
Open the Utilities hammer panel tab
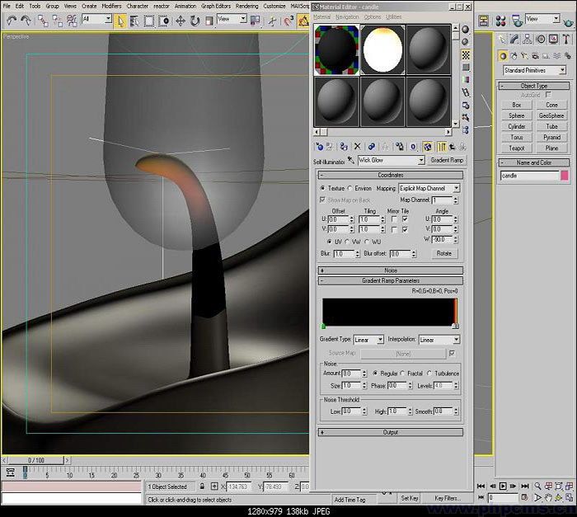coord(566,39)
